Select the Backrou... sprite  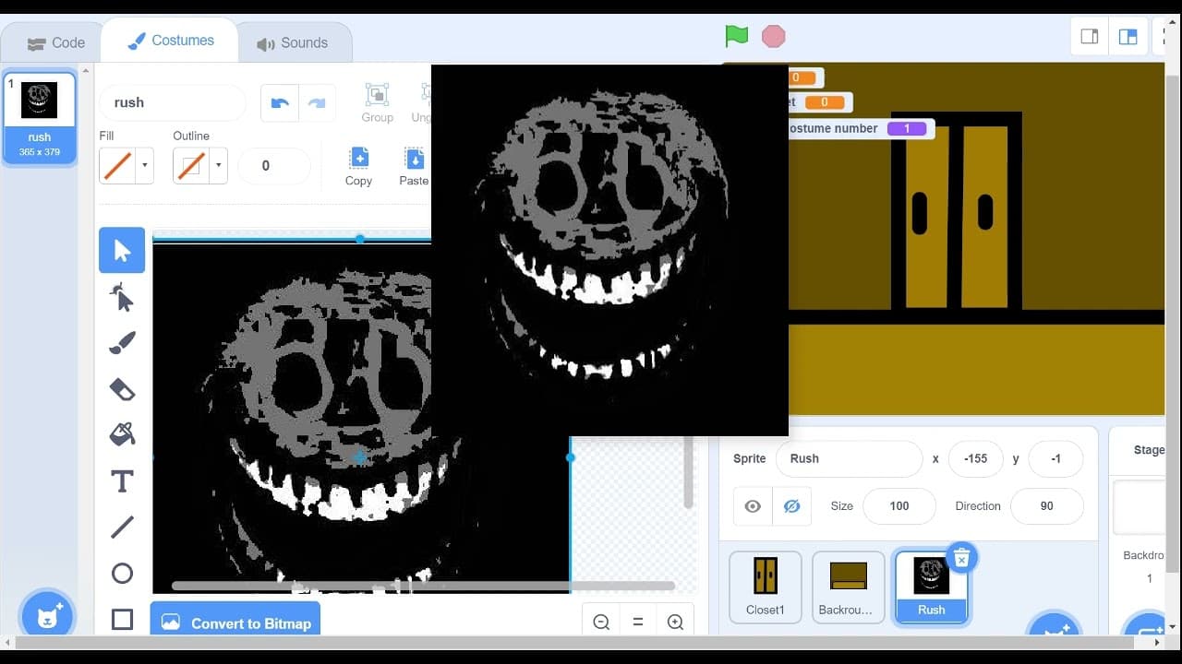(849, 587)
